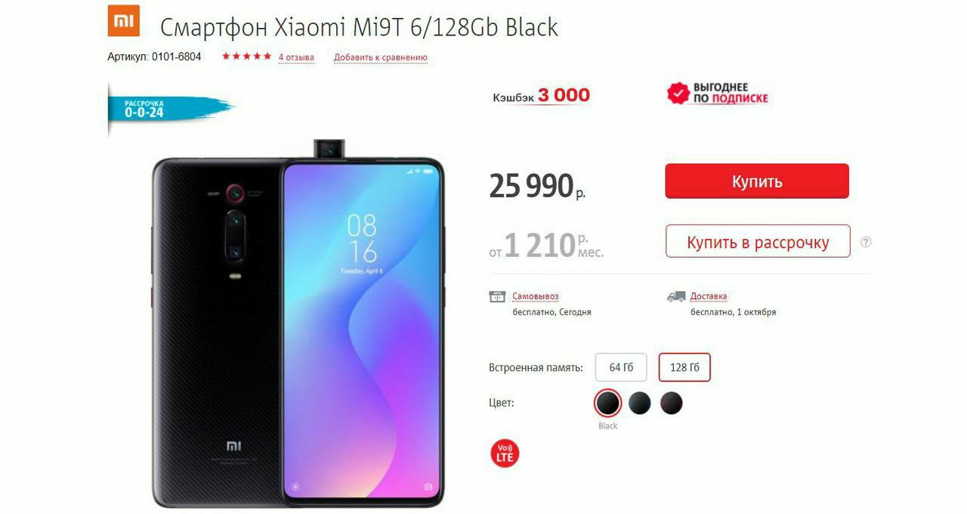Click the orange Mi brand logo
The height and width of the screenshot is (514, 967).
pyautogui.click(x=124, y=20)
